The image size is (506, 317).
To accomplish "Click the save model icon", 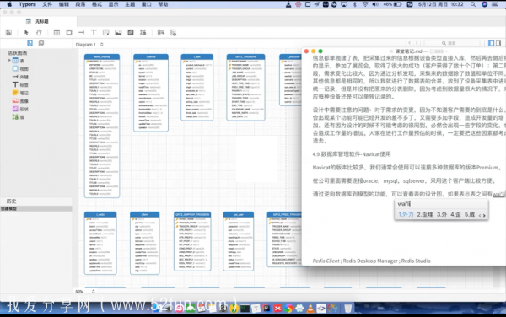I will pos(8,32).
